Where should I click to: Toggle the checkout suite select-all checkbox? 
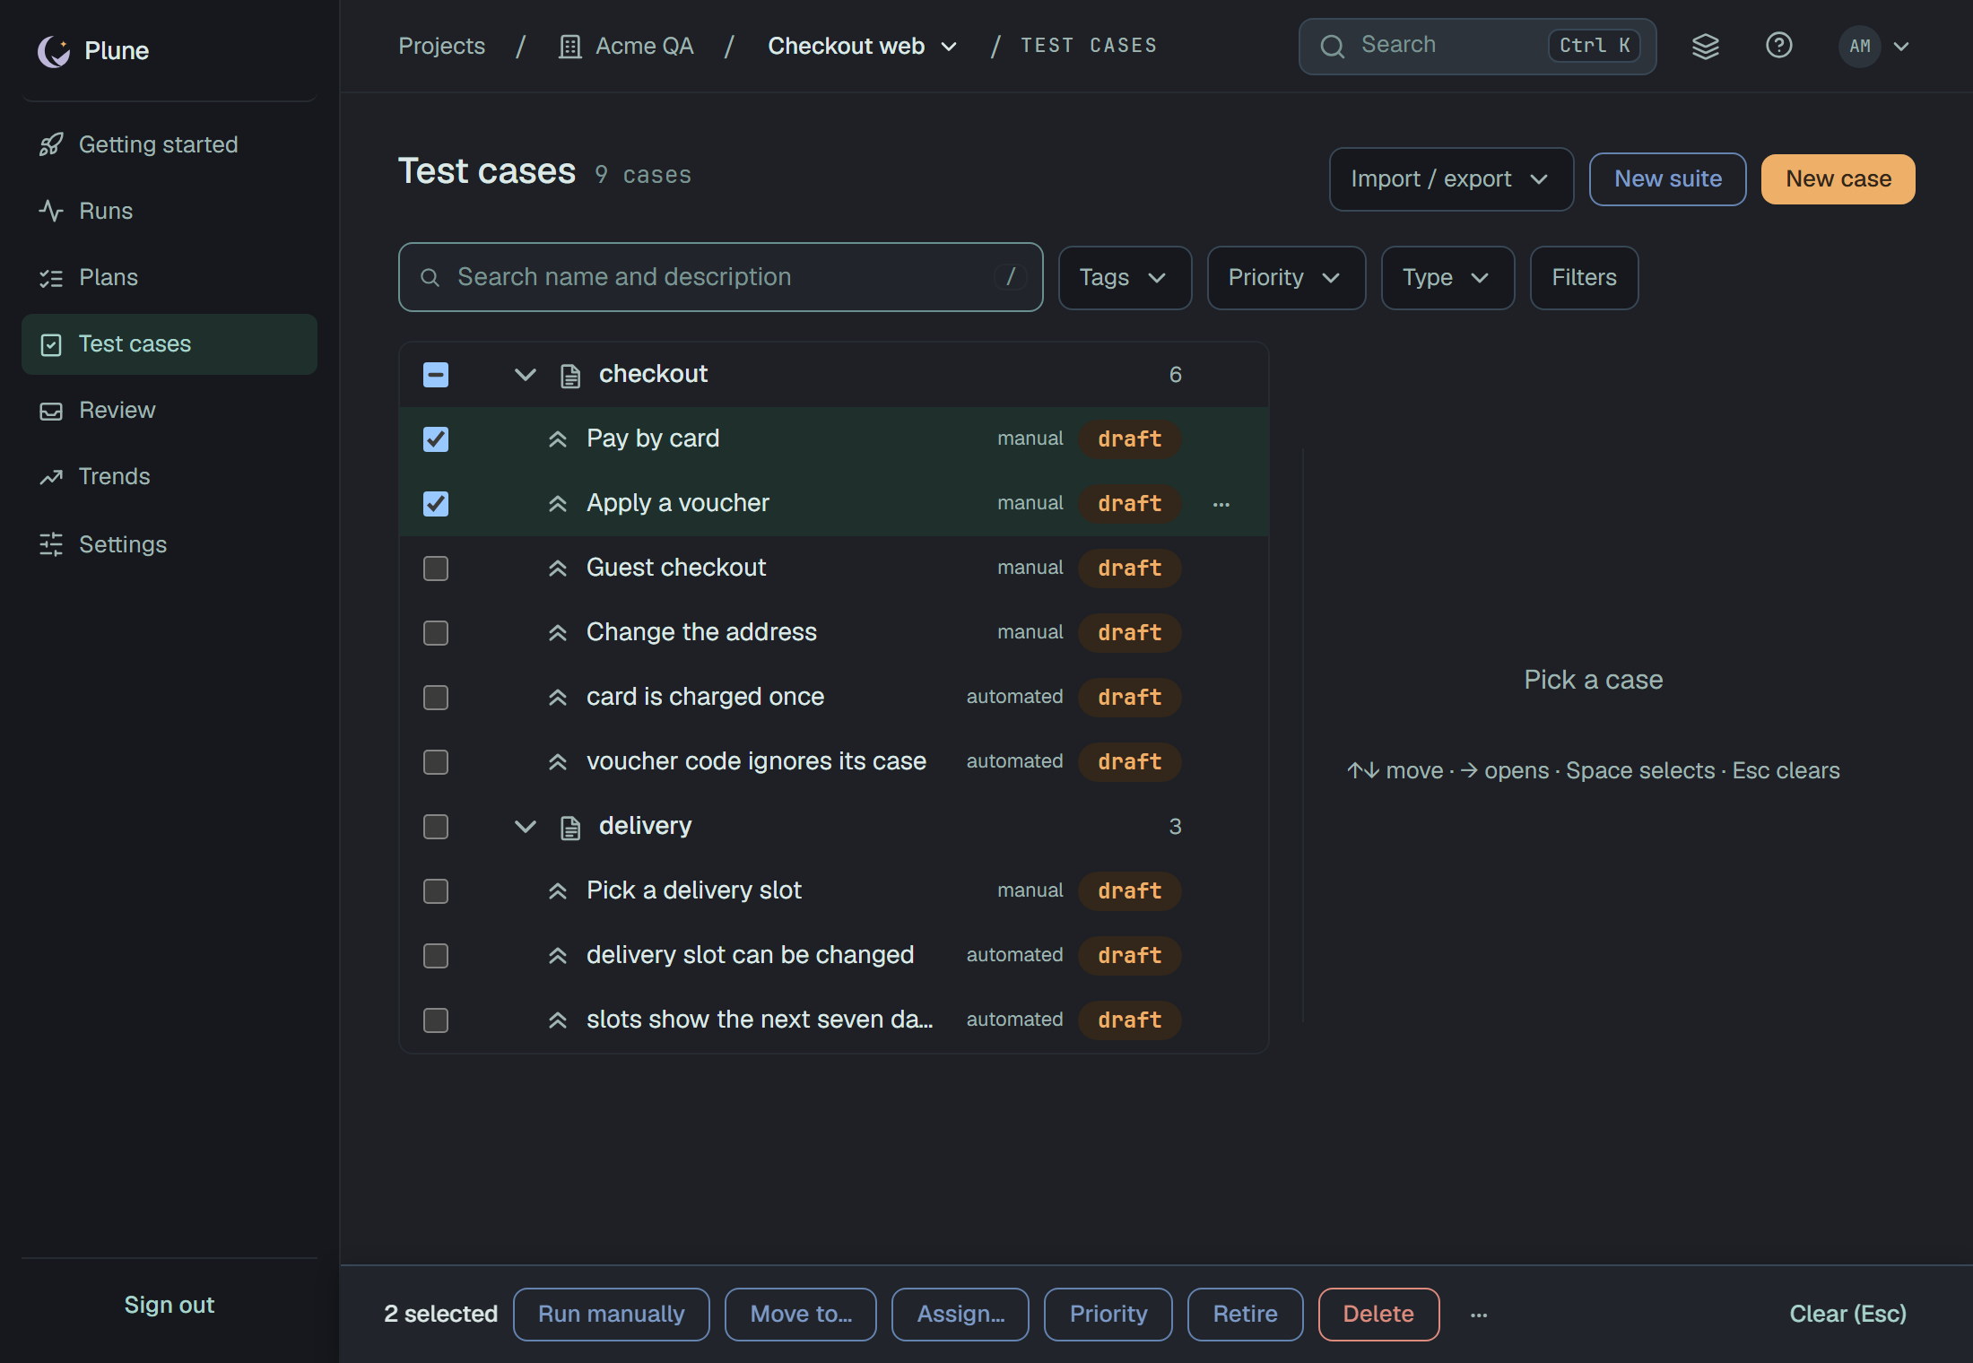click(436, 375)
